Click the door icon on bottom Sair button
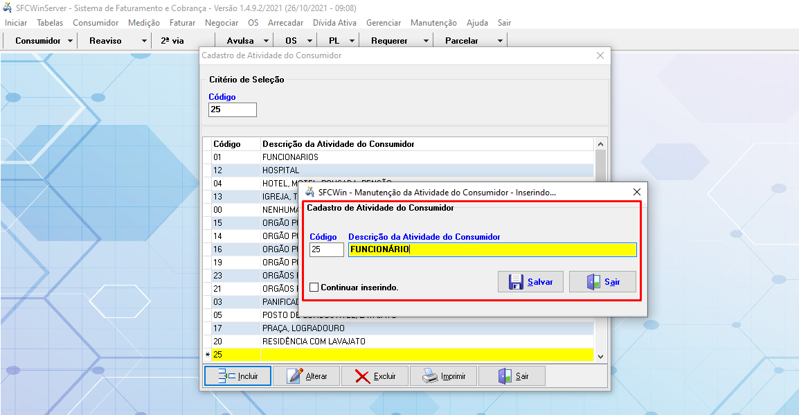 pos(505,376)
